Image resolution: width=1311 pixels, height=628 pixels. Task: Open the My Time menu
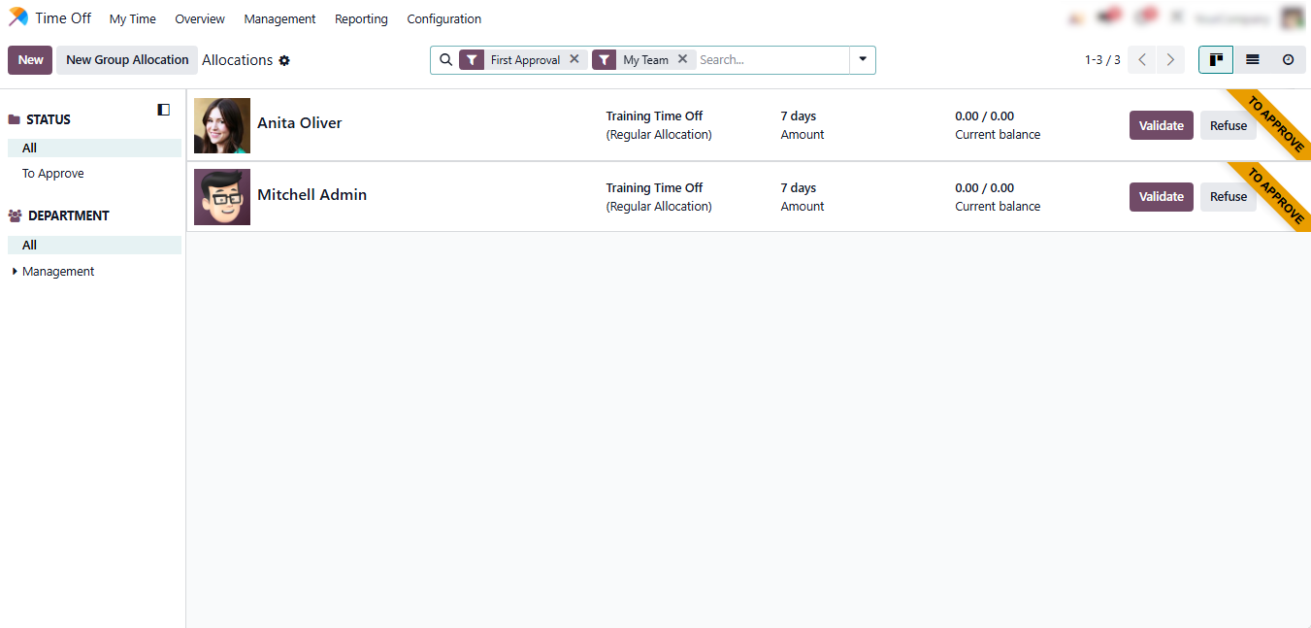[132, 18]
